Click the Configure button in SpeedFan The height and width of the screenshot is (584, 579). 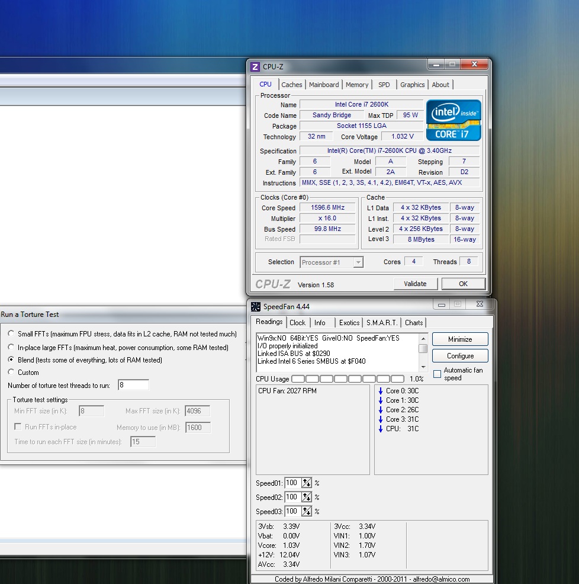coord(460,356)
